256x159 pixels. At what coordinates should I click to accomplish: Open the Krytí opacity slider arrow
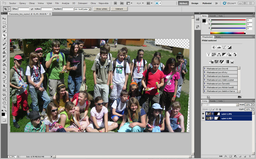[x=253, y=105]
